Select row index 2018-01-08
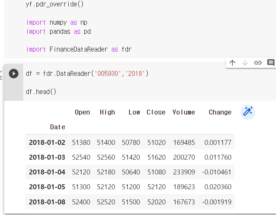Image resolution: width=276 pixels, height=215 pixels. click(x=47, y=202)
